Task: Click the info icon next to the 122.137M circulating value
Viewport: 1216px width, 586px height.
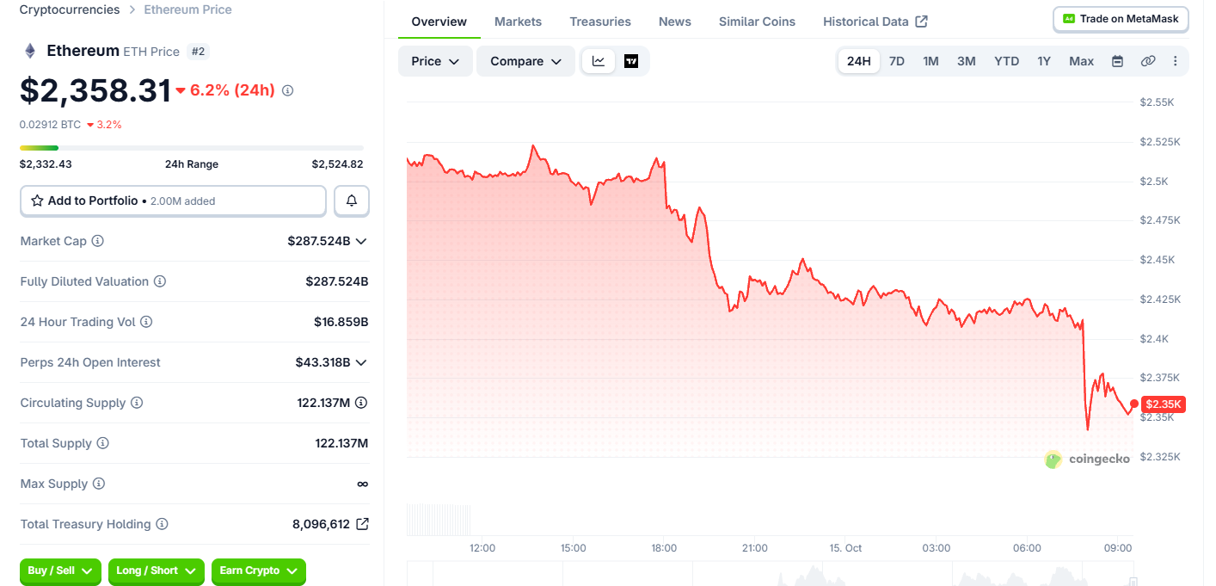Action: (361, 403)
